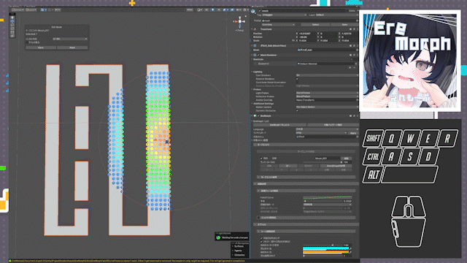Toggle scene lighting bulb icon
Viewport: 467px width, 263px height.
click(x=212, y=9)
